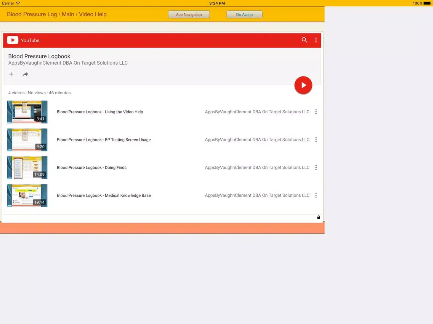Click the YouTube wordmark text

[x=30, y=40]
